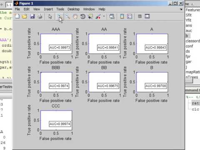Select the clc entry in command history

[195, 109]
